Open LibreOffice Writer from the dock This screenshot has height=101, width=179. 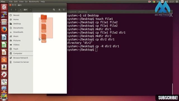[4, 37]
